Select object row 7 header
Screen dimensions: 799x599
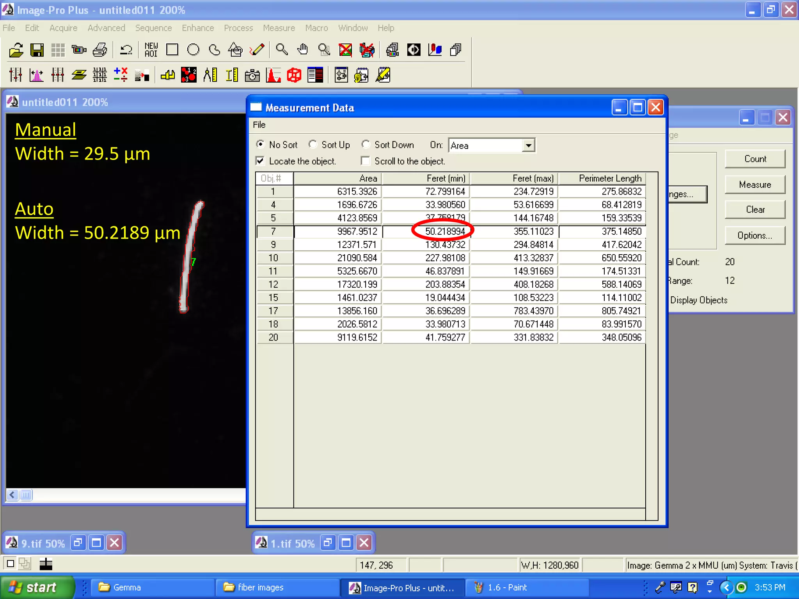point(275,232)
